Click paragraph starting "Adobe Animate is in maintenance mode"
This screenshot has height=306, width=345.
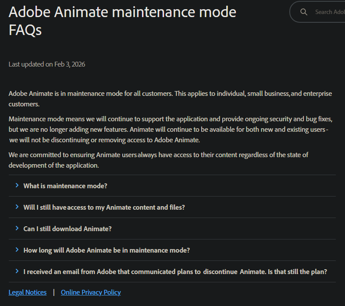pos(170,99)
